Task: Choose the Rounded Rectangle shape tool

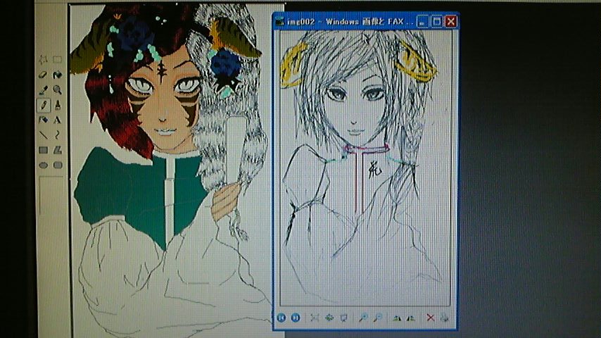Action: tap(58, 165)
